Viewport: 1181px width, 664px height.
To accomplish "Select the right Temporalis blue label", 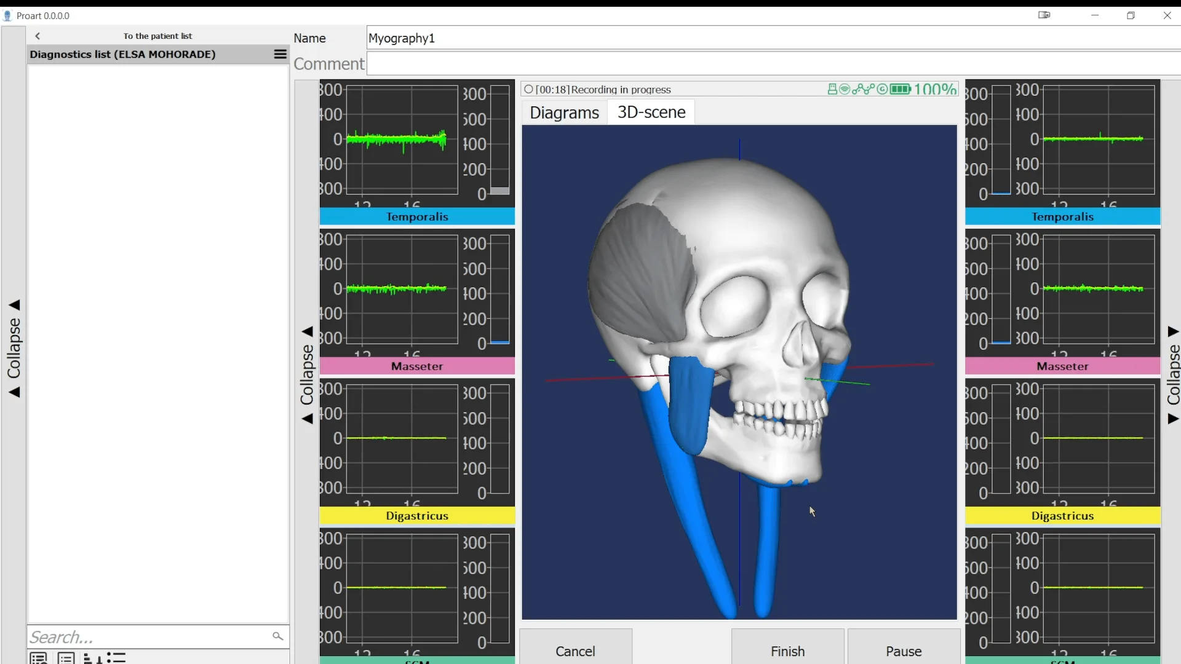I will [x=1062, y=216].
